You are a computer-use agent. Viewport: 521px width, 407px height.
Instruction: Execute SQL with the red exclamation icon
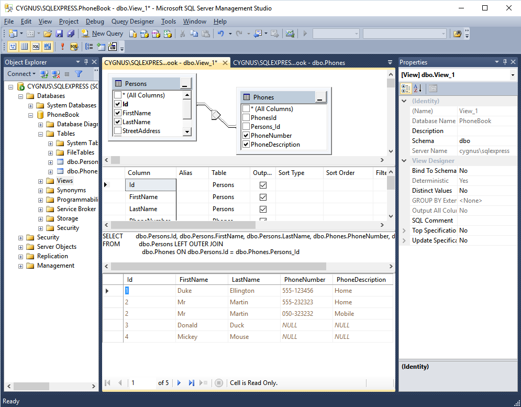(62, 47)
